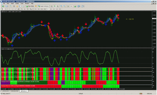Viewport: 157px width, 95px height.
Task: Switch timeframe to M30
Action: (45, 9)
